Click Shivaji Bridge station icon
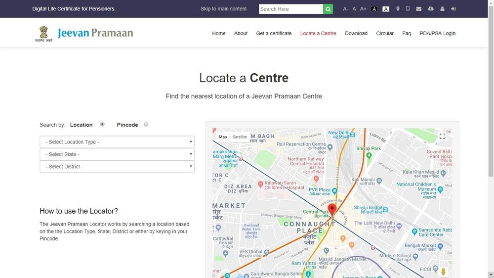The height and width of the screenshot is (278, 494). pyautogui.click(x=385, y=210)
